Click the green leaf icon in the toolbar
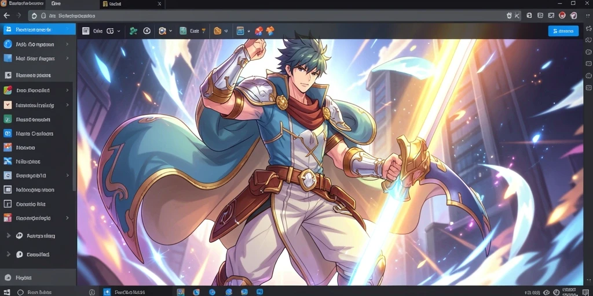The image size is (593, 296). click(133, 31)
